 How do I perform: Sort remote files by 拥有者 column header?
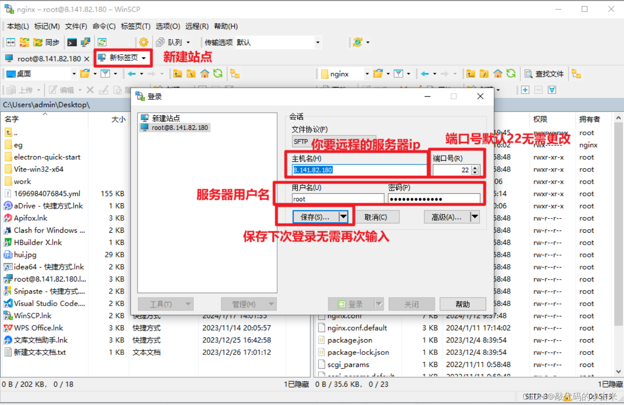(x=589, y=119)
